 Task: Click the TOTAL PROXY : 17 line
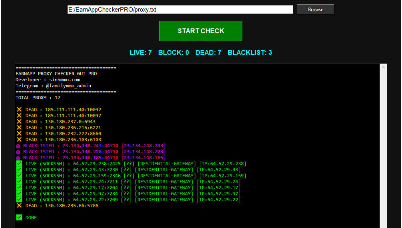[38, 98]
